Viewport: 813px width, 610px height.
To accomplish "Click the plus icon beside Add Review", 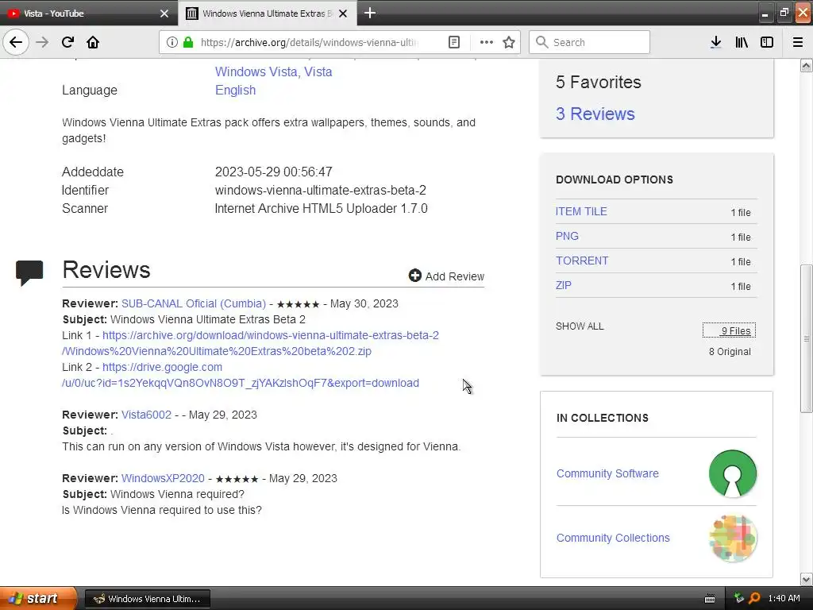I will (414, 276).
